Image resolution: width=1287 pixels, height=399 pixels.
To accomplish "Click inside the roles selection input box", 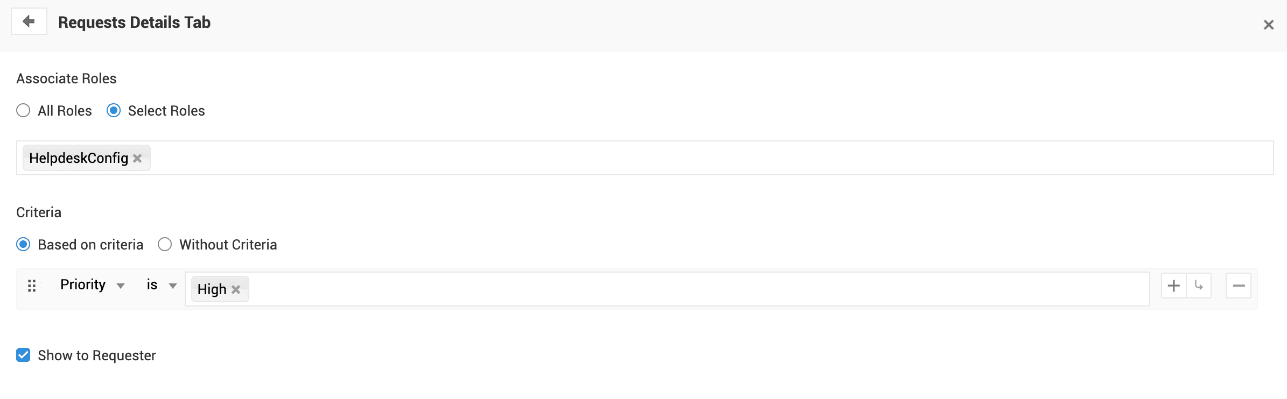I will [711, 158].
